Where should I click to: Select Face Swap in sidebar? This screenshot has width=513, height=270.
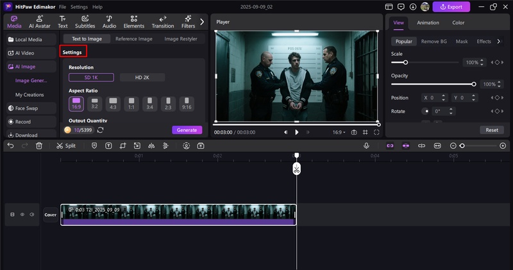pos(31,108)
